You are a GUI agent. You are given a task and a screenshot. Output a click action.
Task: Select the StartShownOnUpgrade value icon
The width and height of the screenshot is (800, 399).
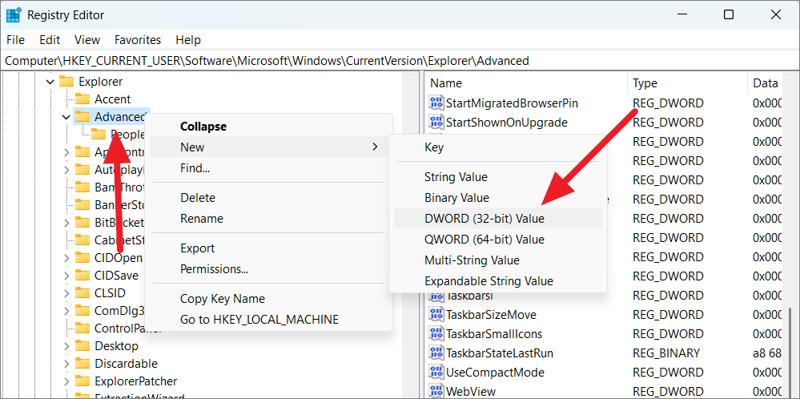click(436, 123)
